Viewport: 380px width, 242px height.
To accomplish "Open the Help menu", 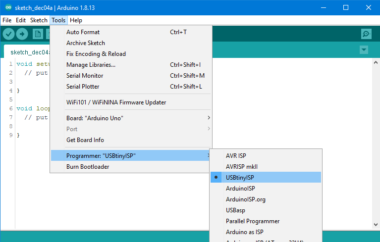I will (x=76, y=20).
